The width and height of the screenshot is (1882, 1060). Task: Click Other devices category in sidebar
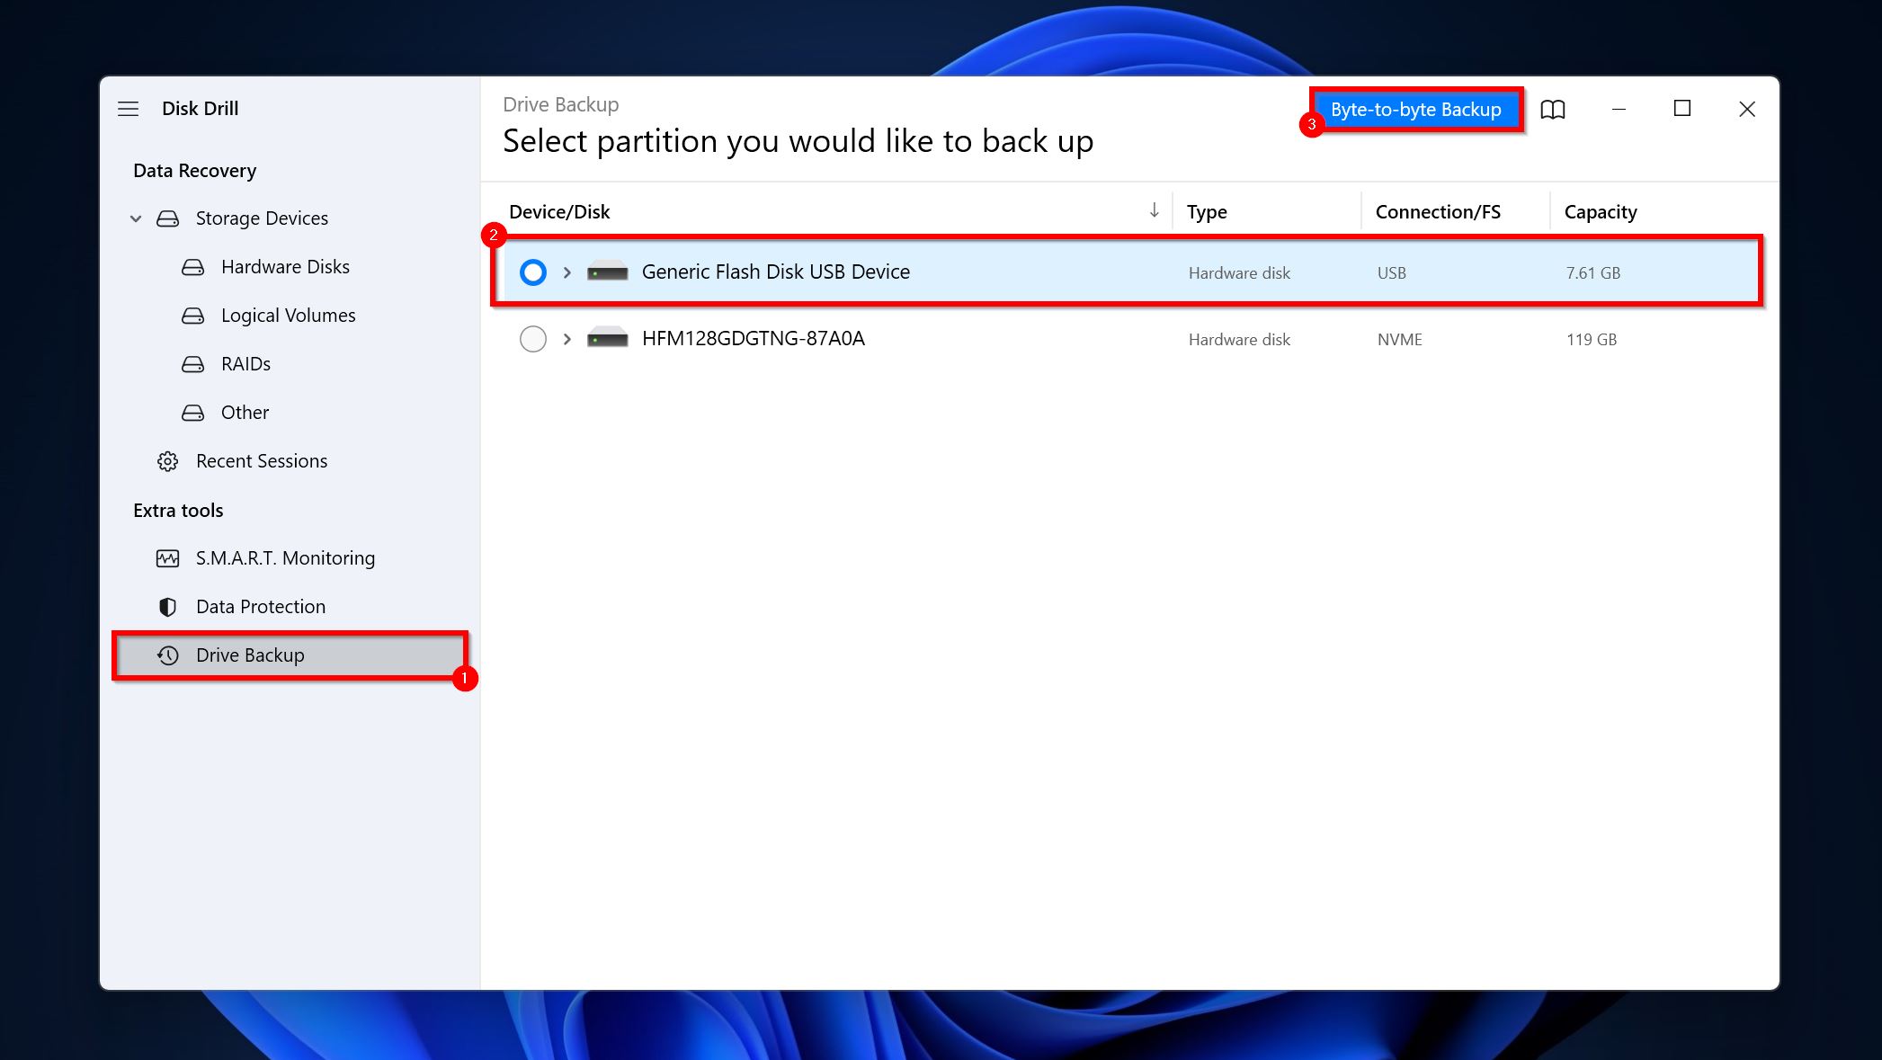pos(243,411)
